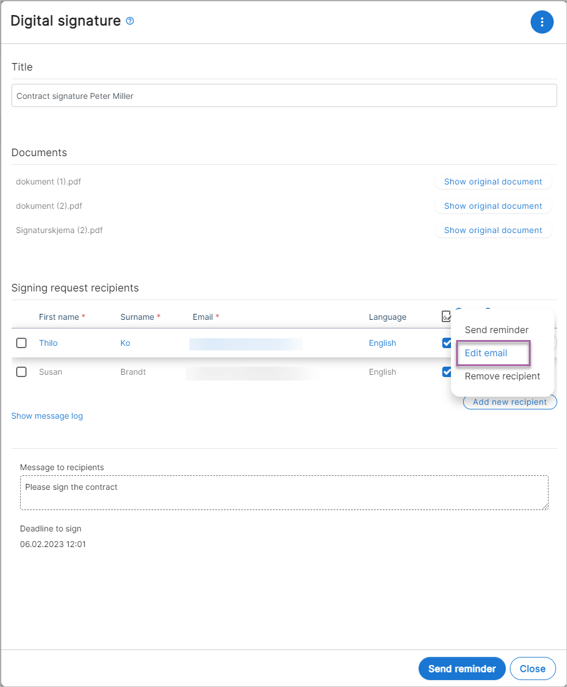Screen dimensions: 567x687
Task: Click Add new recipient button
Action: 510,402
